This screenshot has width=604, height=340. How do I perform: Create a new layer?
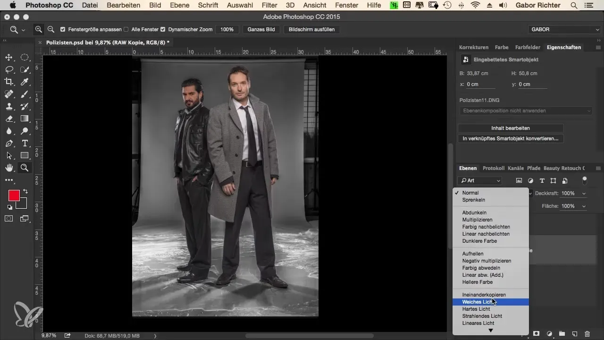click(x=575, y=333)
